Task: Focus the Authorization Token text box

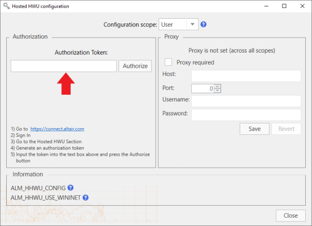Action: coord(63,66)
